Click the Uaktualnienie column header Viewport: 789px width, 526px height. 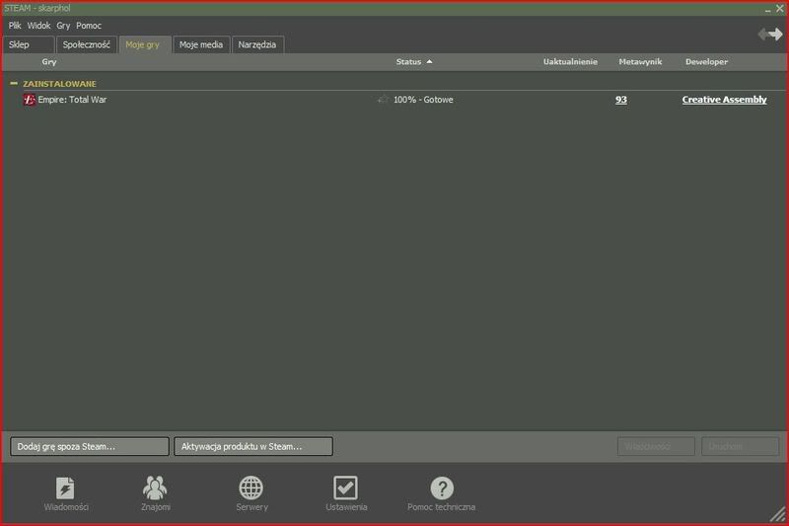click(570, 62)
